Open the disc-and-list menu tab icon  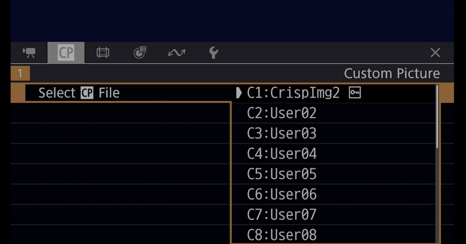tap(140, 53)
